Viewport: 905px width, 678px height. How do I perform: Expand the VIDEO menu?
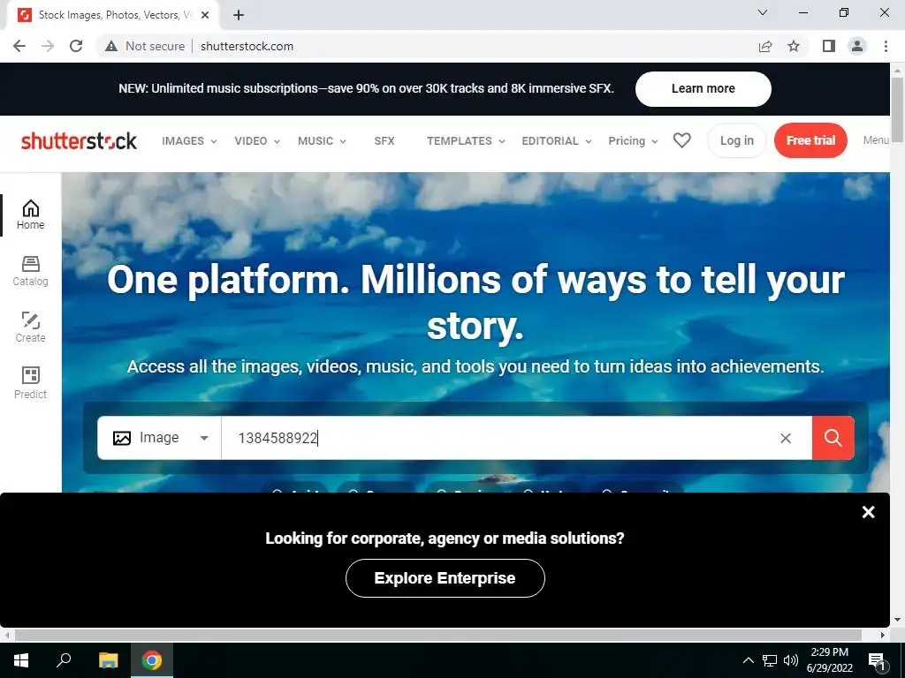coord(257,140)
